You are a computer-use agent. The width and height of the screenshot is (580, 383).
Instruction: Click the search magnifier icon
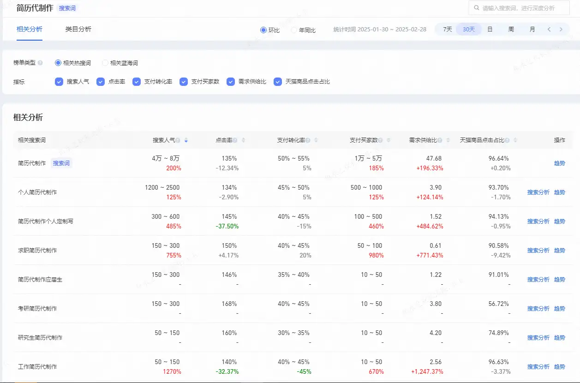(x=476, y=8)
